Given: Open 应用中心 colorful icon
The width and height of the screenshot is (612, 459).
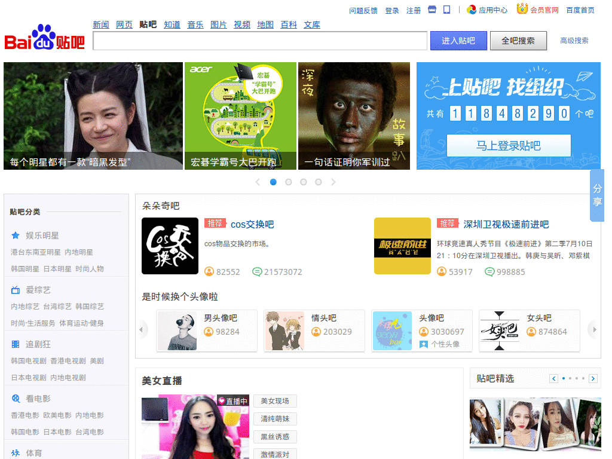Looking at the screenshot, I should (472, 10).
